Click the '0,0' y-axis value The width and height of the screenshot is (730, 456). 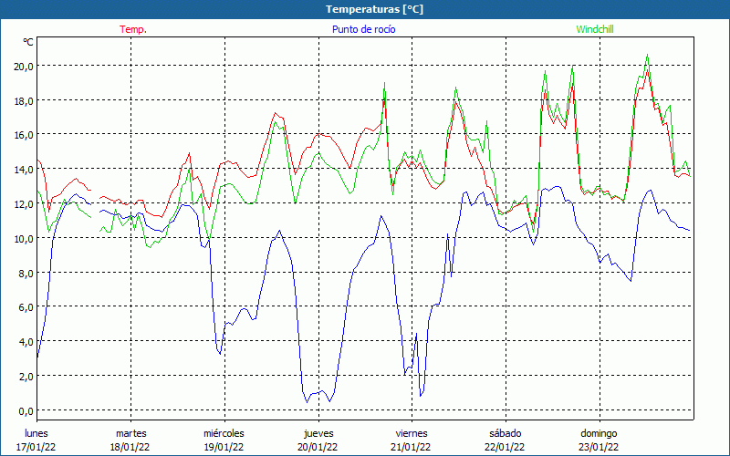26,411
